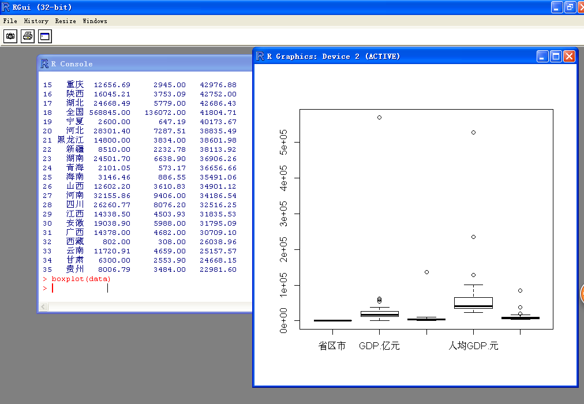
Task: Click the 'boxplot(data)' command text
Action: 81,279
